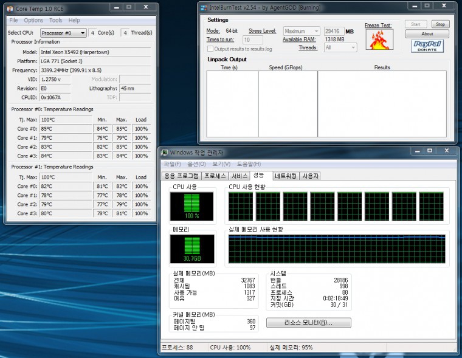Open Task Manager 보기(V) menu
This screenshot has height=358, width=462.
pyautogui.click(x=221, y=164)
